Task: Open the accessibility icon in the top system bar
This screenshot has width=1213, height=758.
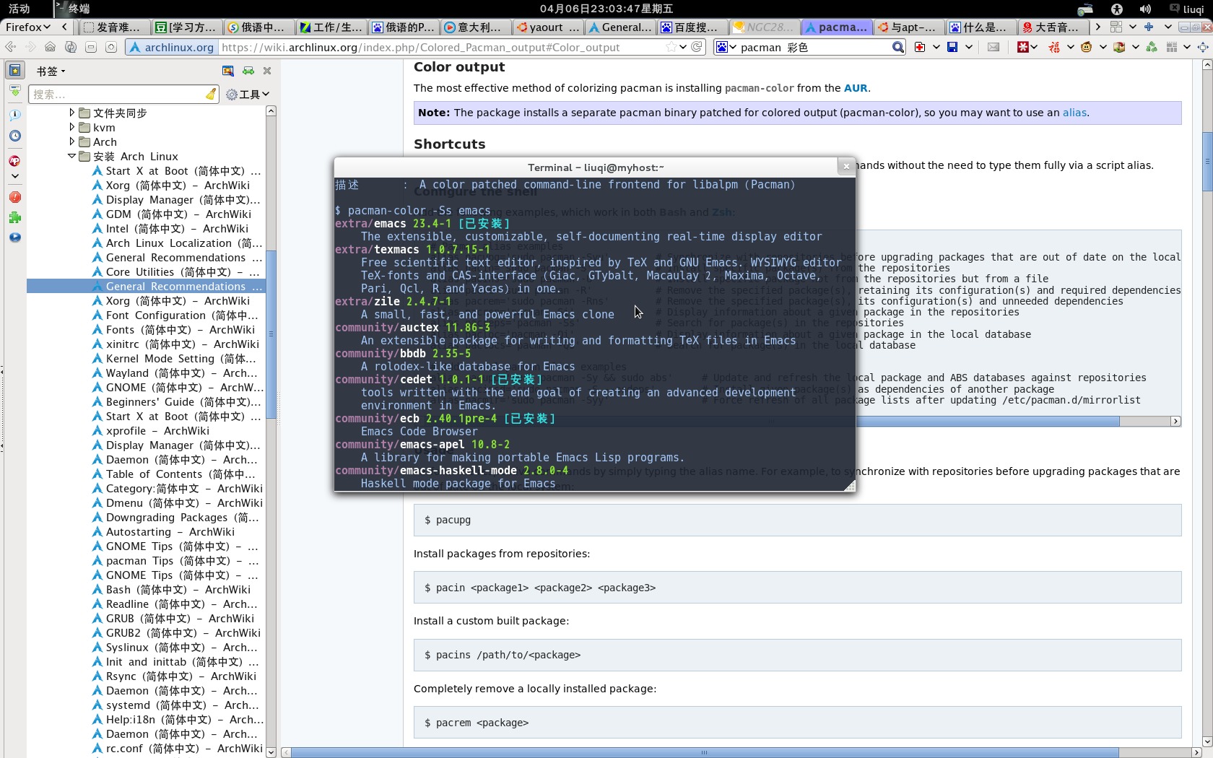Action: click(1117, 9)
